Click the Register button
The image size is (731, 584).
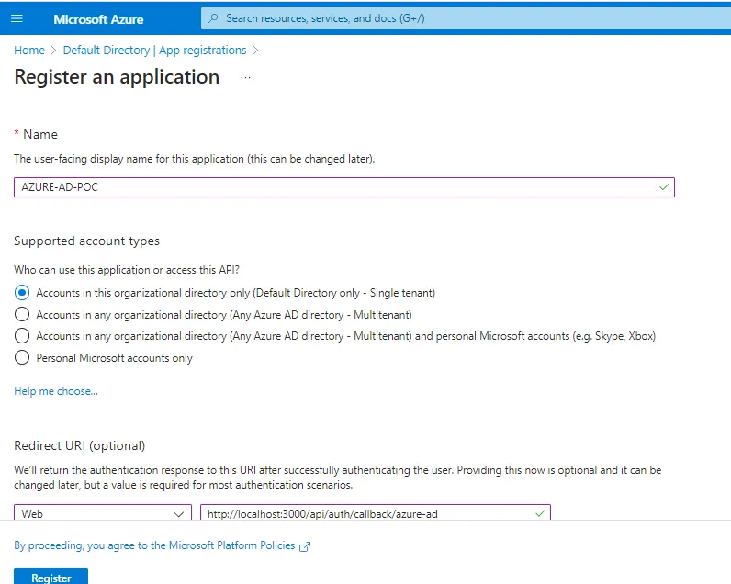click(x=51, y=577)
